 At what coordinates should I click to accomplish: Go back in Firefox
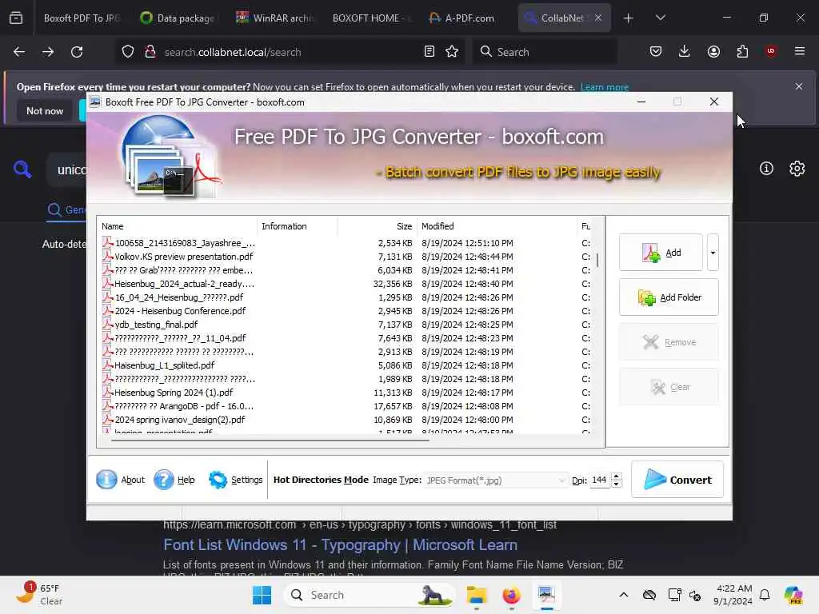[x=19, y=52]
